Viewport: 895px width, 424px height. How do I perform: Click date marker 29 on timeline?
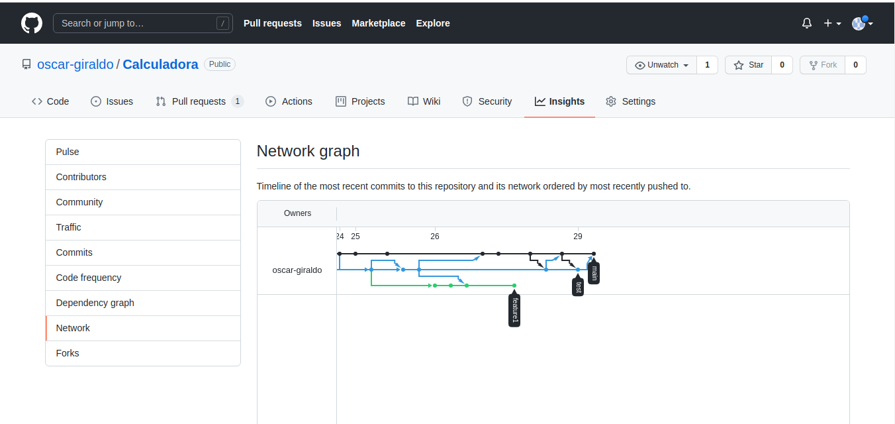(x=578, y=237)
